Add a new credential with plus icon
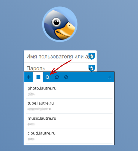The image size is (138, 151). pyautogui.click(x=29, y=77)
